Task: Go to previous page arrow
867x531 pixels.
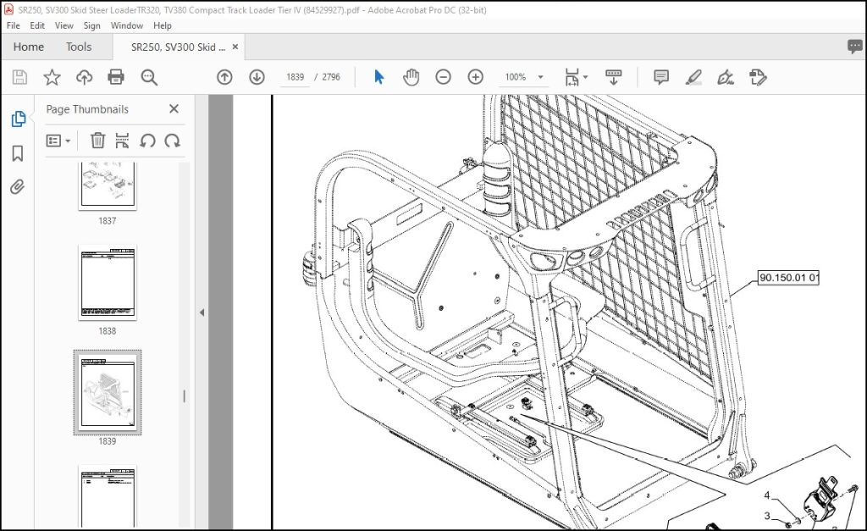Action: click(224, 77)
